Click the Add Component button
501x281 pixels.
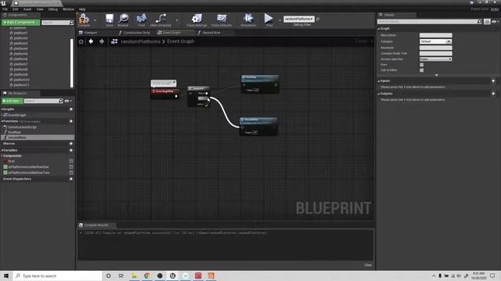pyautogui.click(x=21, y=23)
